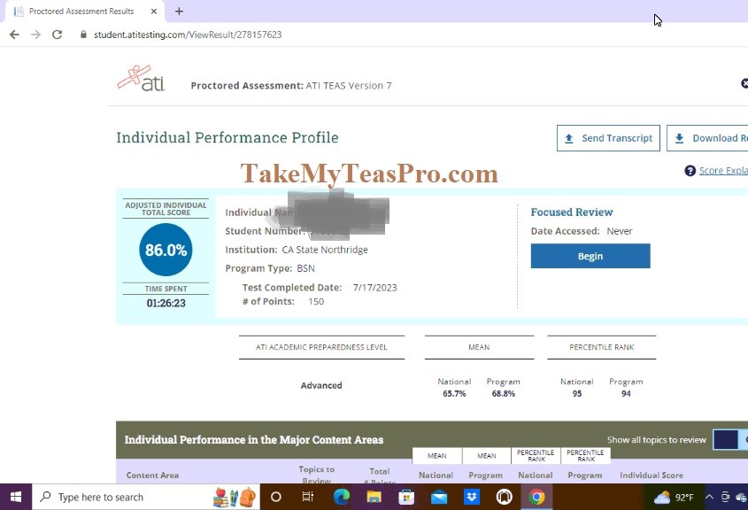Close the Proctored Assessment Results tab
The image size is (748, 510).
[154, 11]
